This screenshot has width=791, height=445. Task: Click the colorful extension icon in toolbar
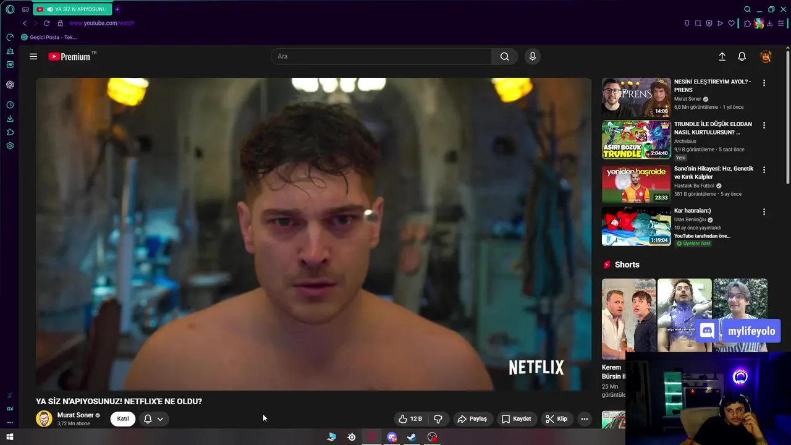point(759,23)
